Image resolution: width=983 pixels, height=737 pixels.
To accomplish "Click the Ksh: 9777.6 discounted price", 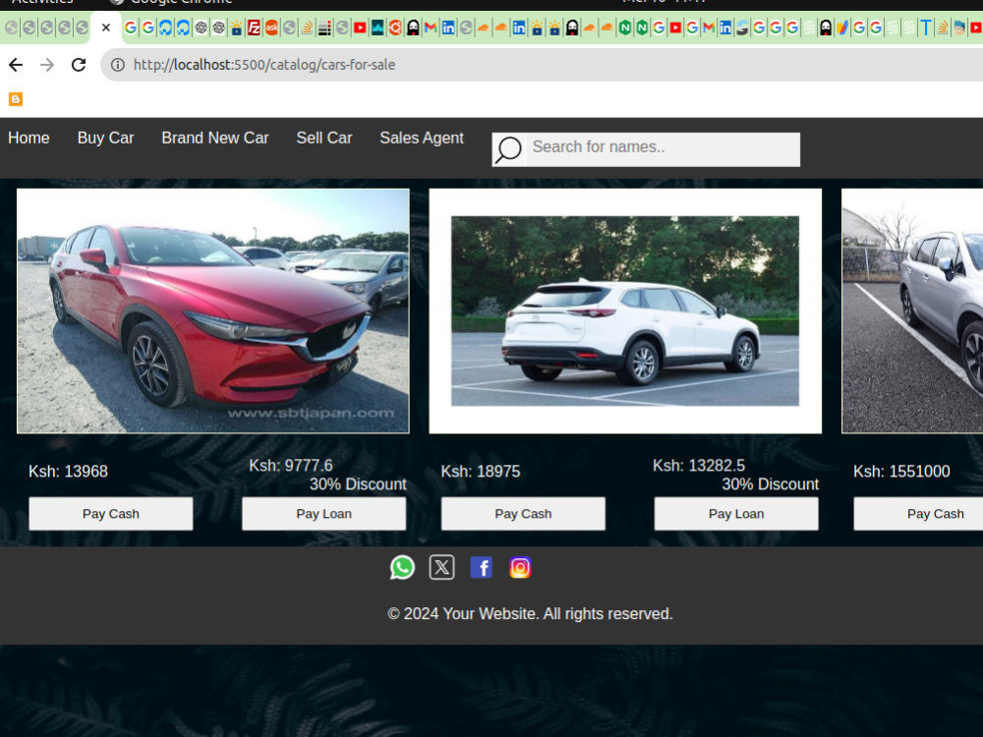I will tap(291, 466).
